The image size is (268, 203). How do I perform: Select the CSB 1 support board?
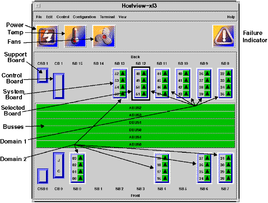click(42, 76)
